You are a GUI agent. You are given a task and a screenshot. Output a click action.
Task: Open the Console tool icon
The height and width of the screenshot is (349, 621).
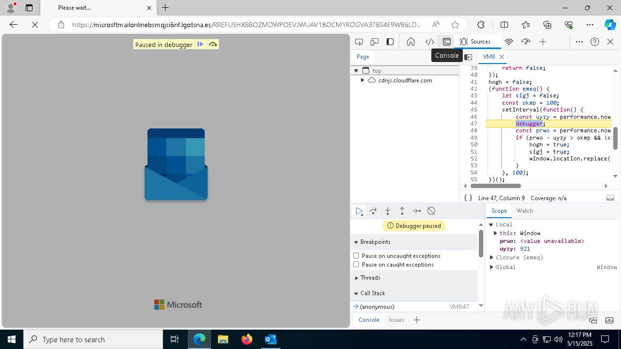[447, 42]
